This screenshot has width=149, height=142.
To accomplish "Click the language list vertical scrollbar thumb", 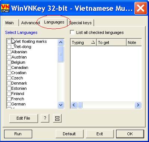I will [x=61, y=54].
